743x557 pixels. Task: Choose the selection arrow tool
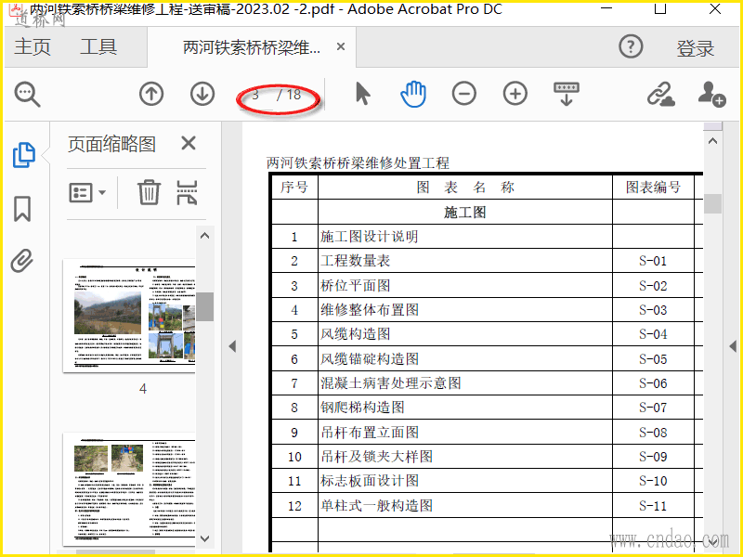click(x=362, y=94)
